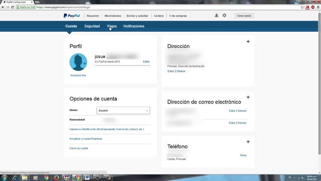Open the settings gear icon
Image resolution: width=321 pixels, height=181 pixels.
click(x=224, y=15)
